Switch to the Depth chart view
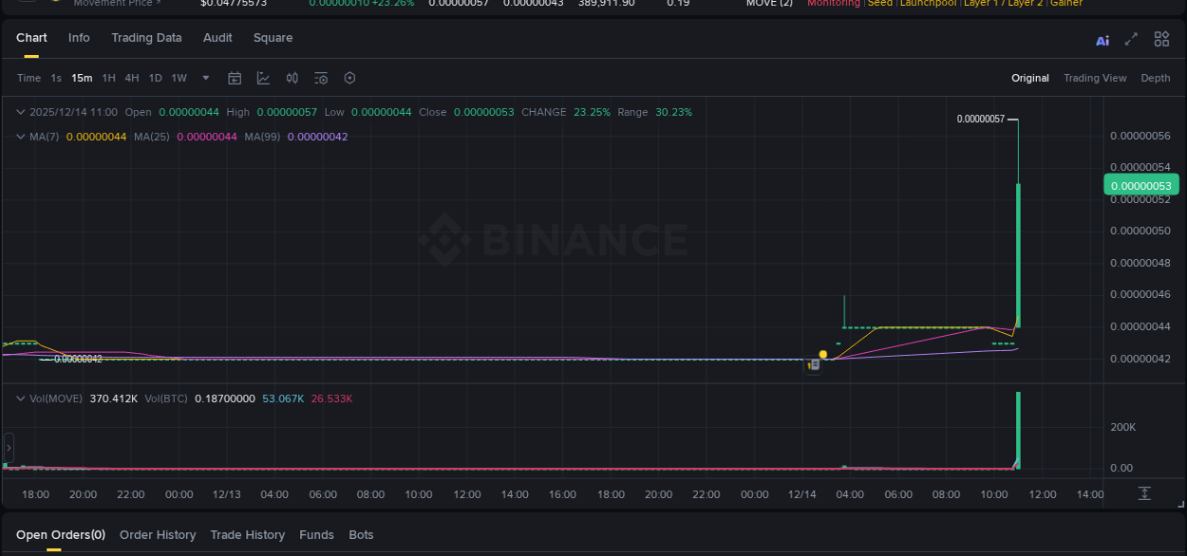1187x556 pixels. [1156, 78]
